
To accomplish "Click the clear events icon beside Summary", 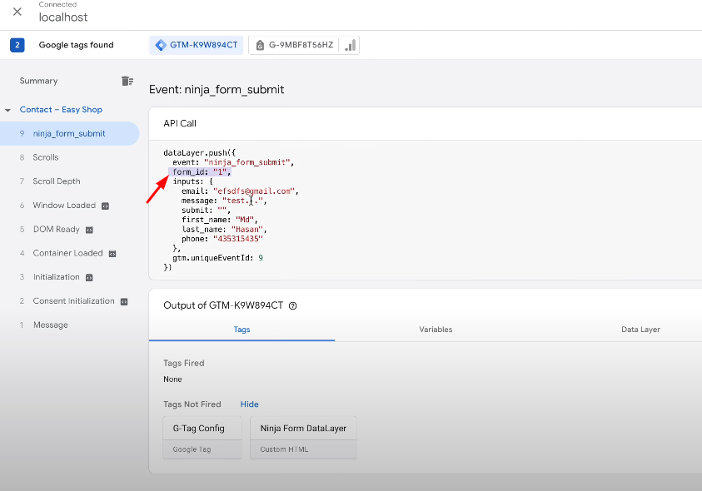I will [127, 81].
